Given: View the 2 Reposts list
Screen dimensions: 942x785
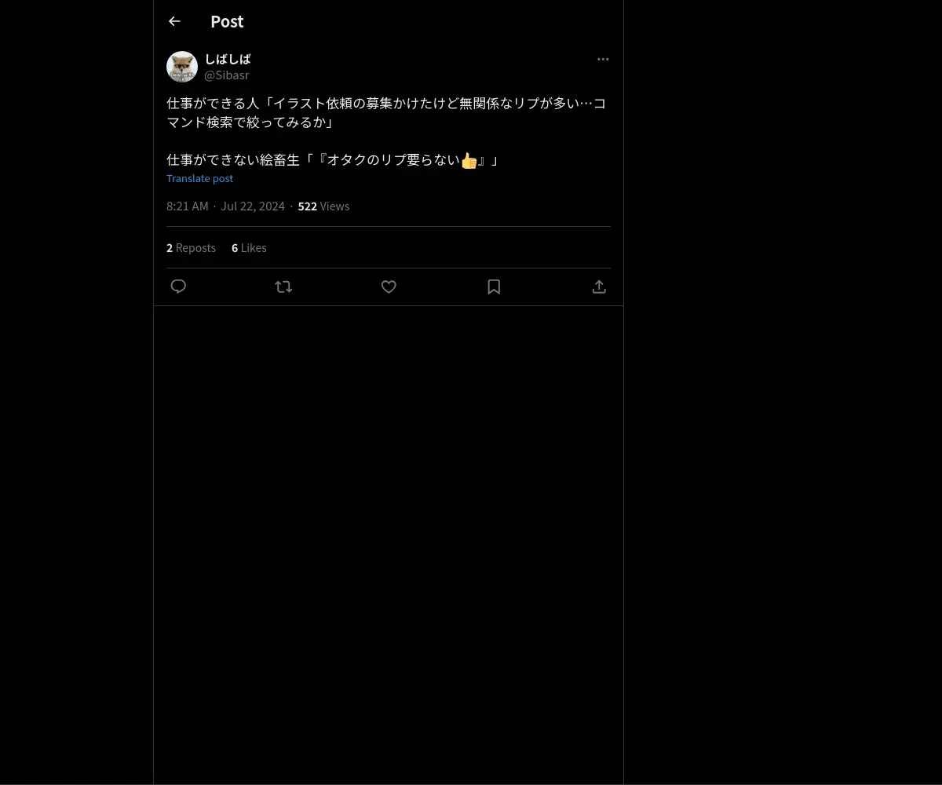Looking at the screenshot, I should tap(191, 248).
